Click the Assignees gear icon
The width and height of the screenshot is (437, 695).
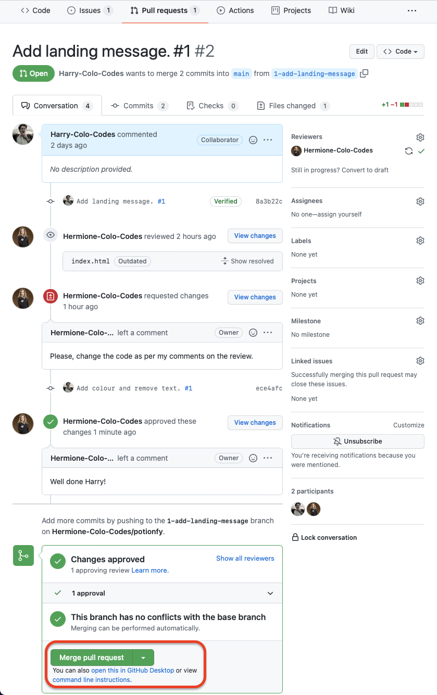coord(420,201)
